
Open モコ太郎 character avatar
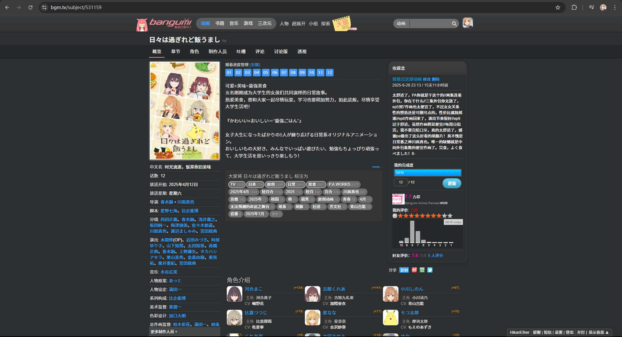point(391,318)
